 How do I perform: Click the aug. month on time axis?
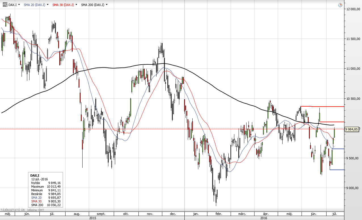point(77,214)
